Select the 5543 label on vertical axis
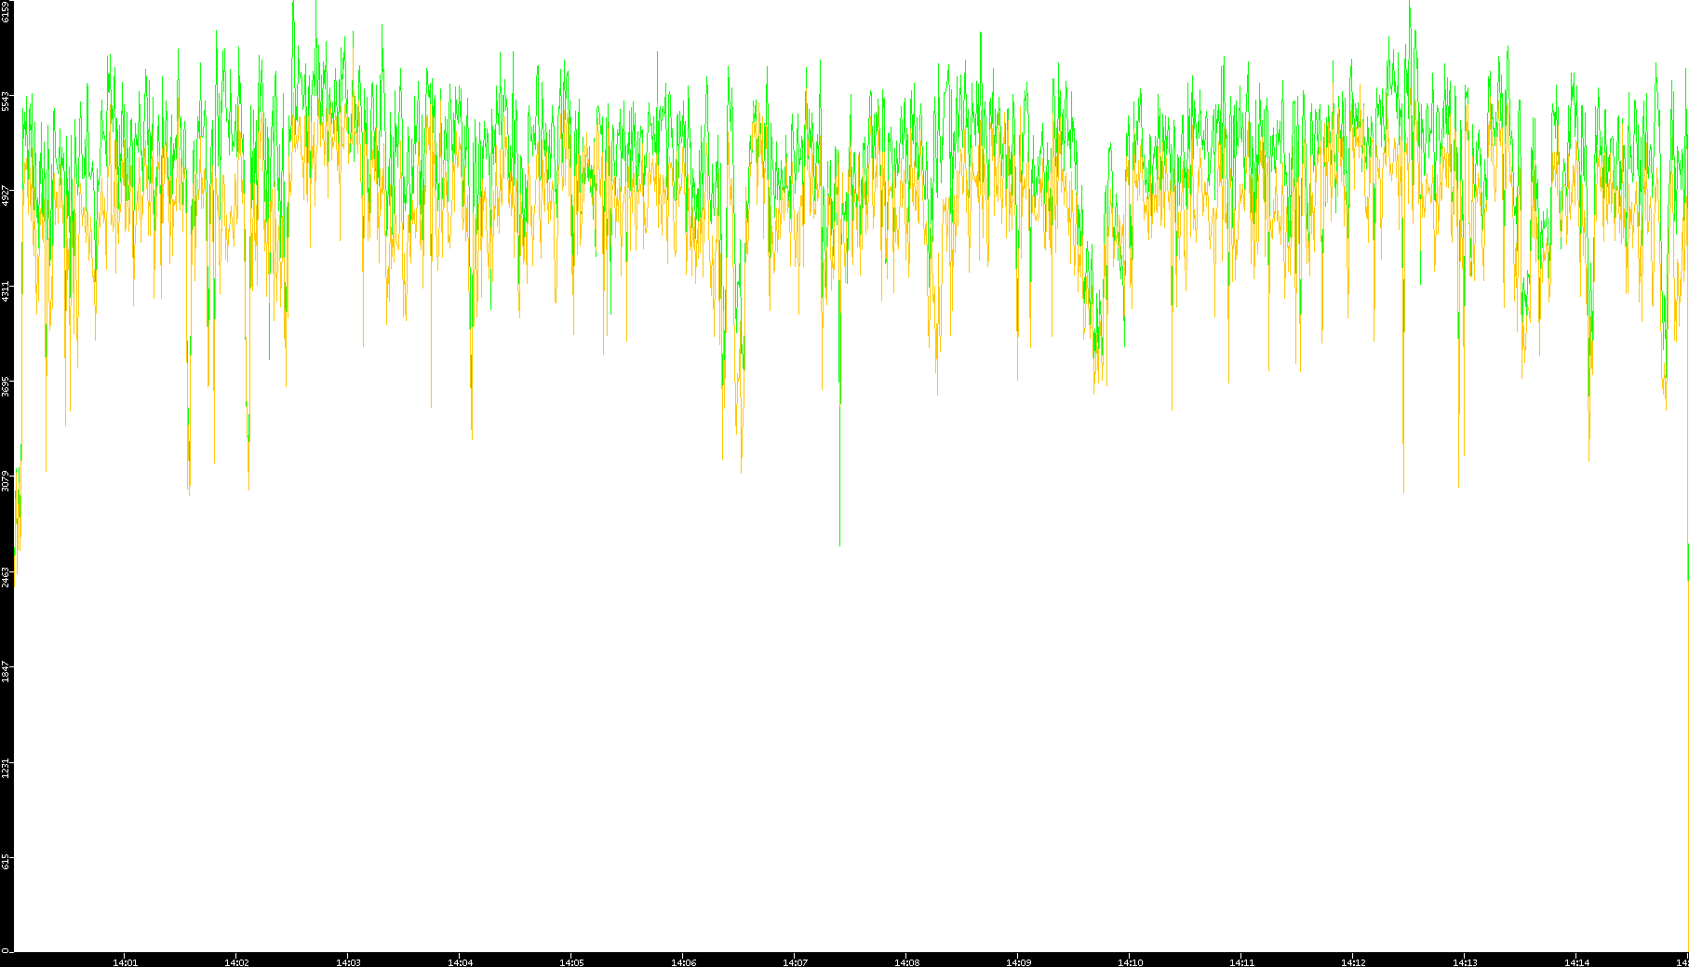The width and height of the screenshot is (1689, 967). (6, 101)
